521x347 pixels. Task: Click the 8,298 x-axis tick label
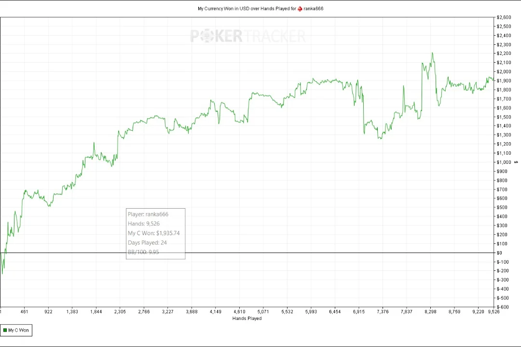pos(430,312)
